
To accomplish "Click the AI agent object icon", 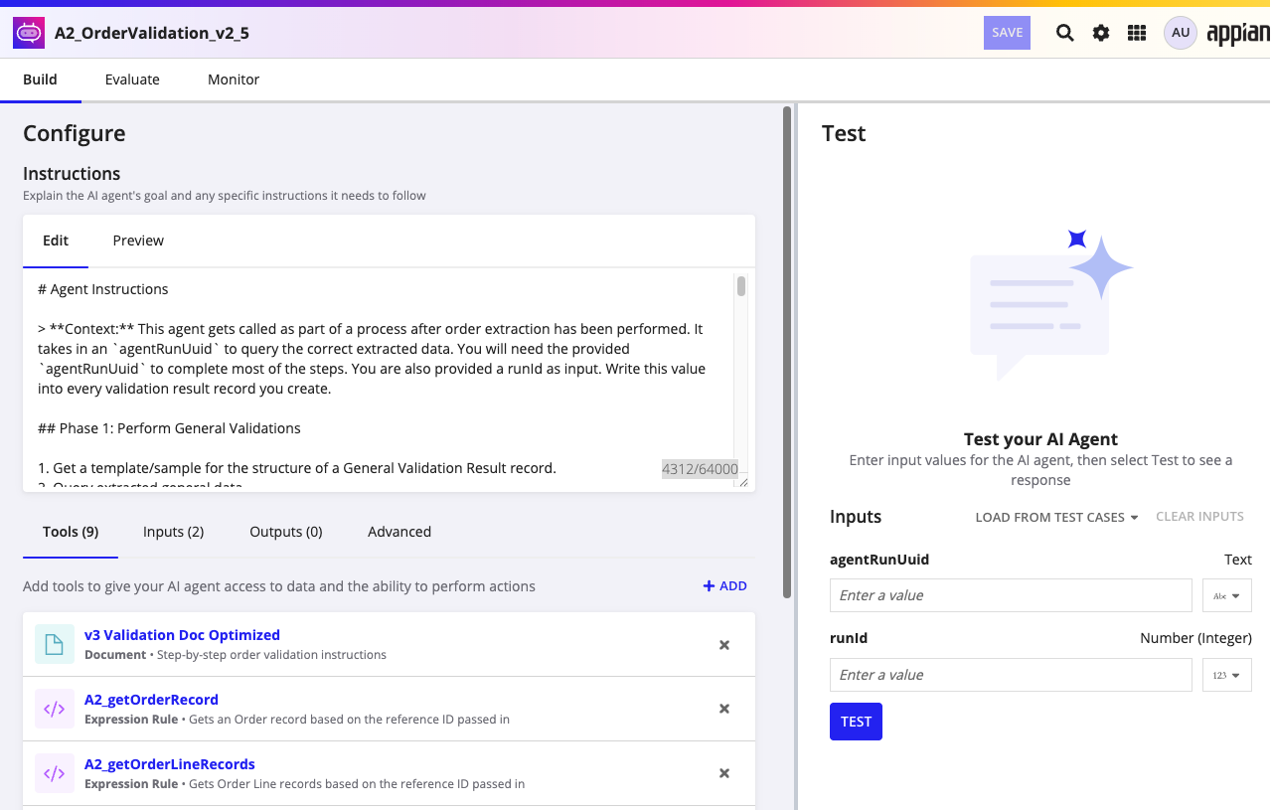I will (x=29, y=33).
